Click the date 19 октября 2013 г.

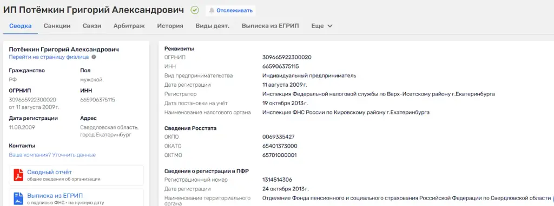tap(285, 103)
